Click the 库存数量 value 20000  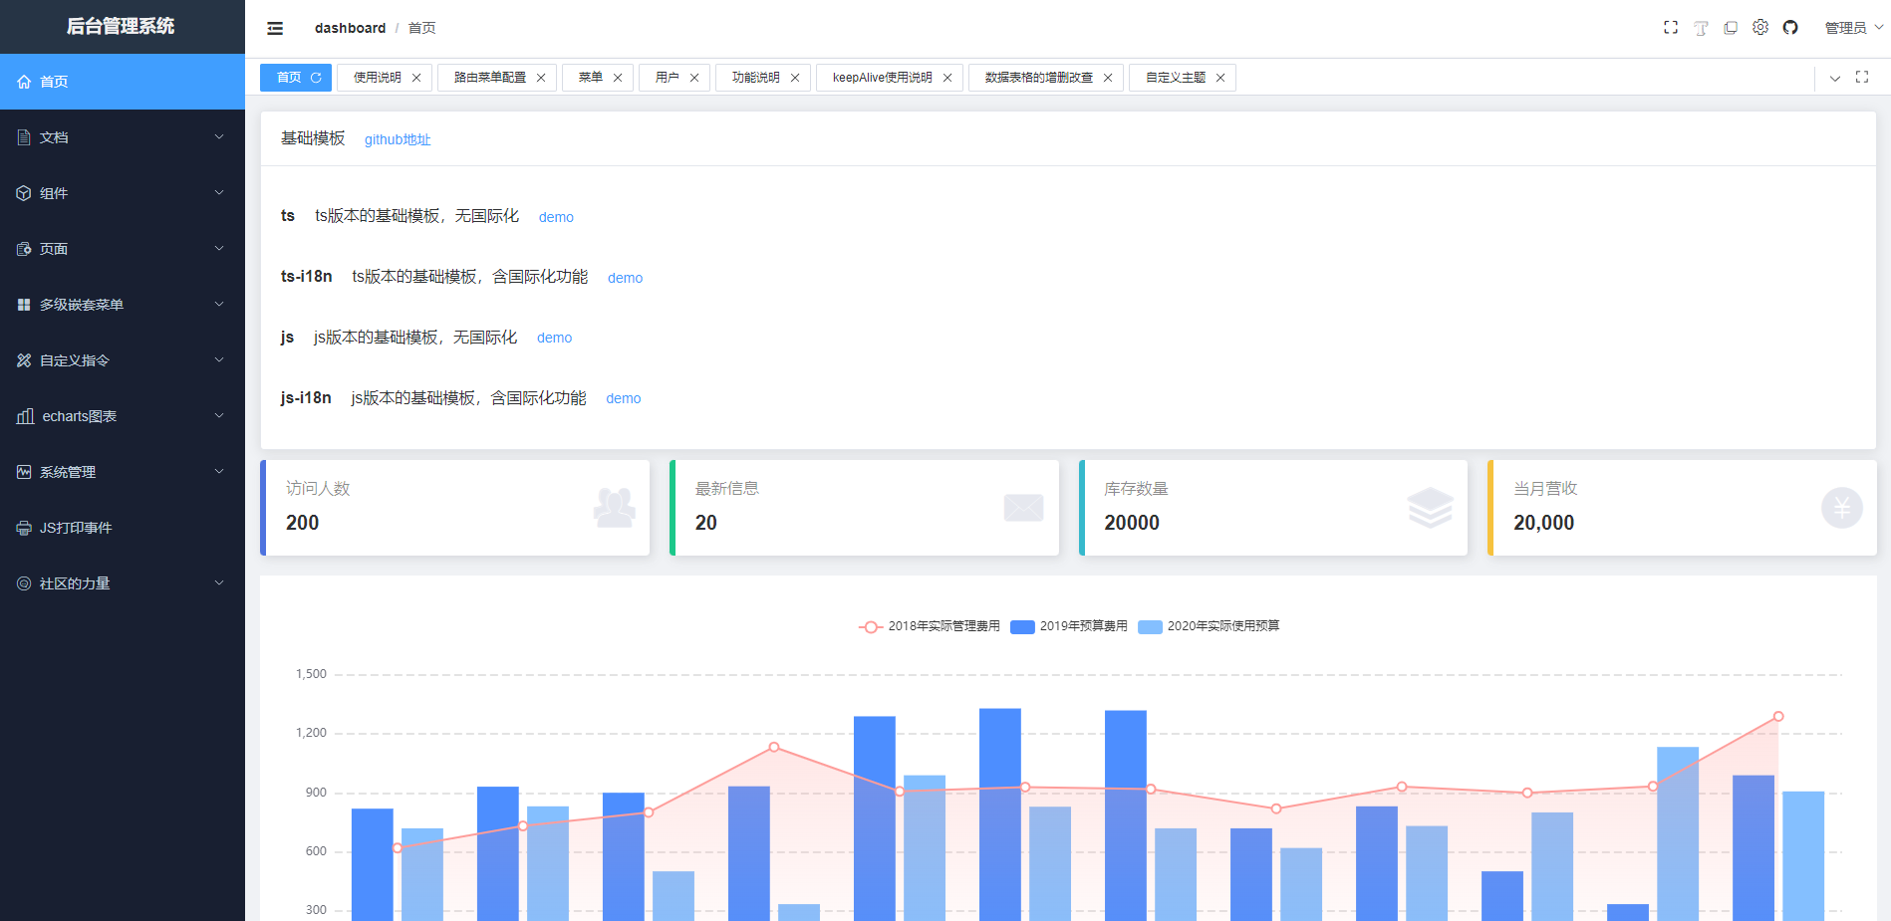[1132, 523]
